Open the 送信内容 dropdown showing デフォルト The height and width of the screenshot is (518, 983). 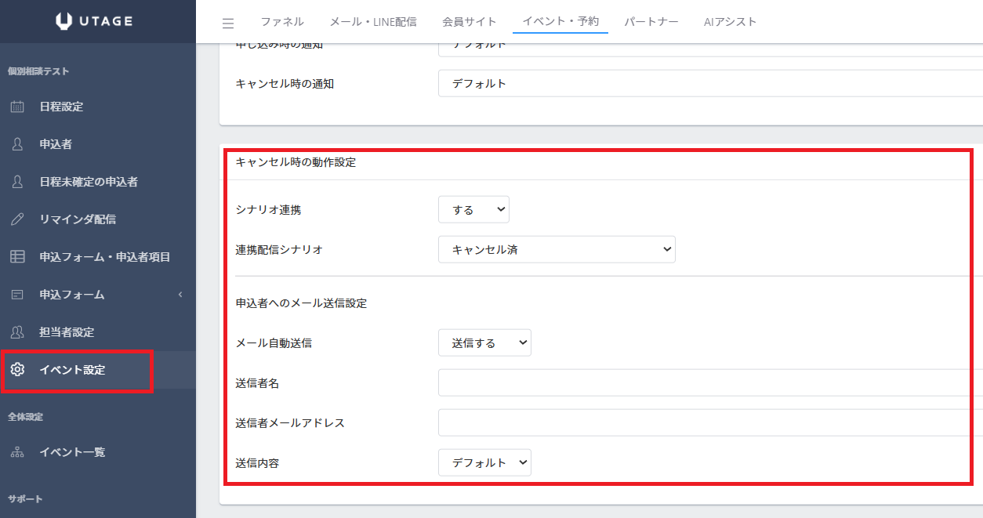point(484,462)
